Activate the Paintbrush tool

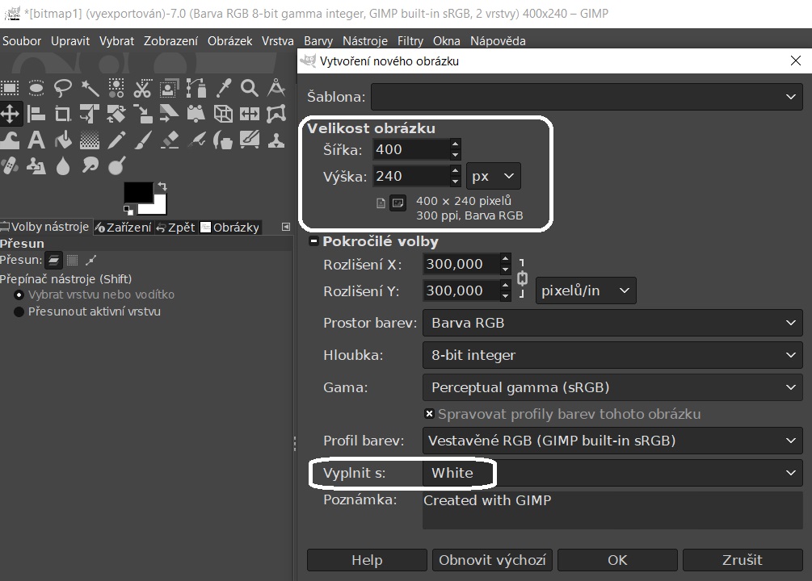click(x=142, y=140)
